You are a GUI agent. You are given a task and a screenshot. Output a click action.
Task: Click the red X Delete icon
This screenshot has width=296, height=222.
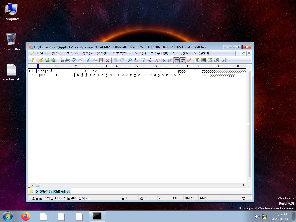click(108, 60)
